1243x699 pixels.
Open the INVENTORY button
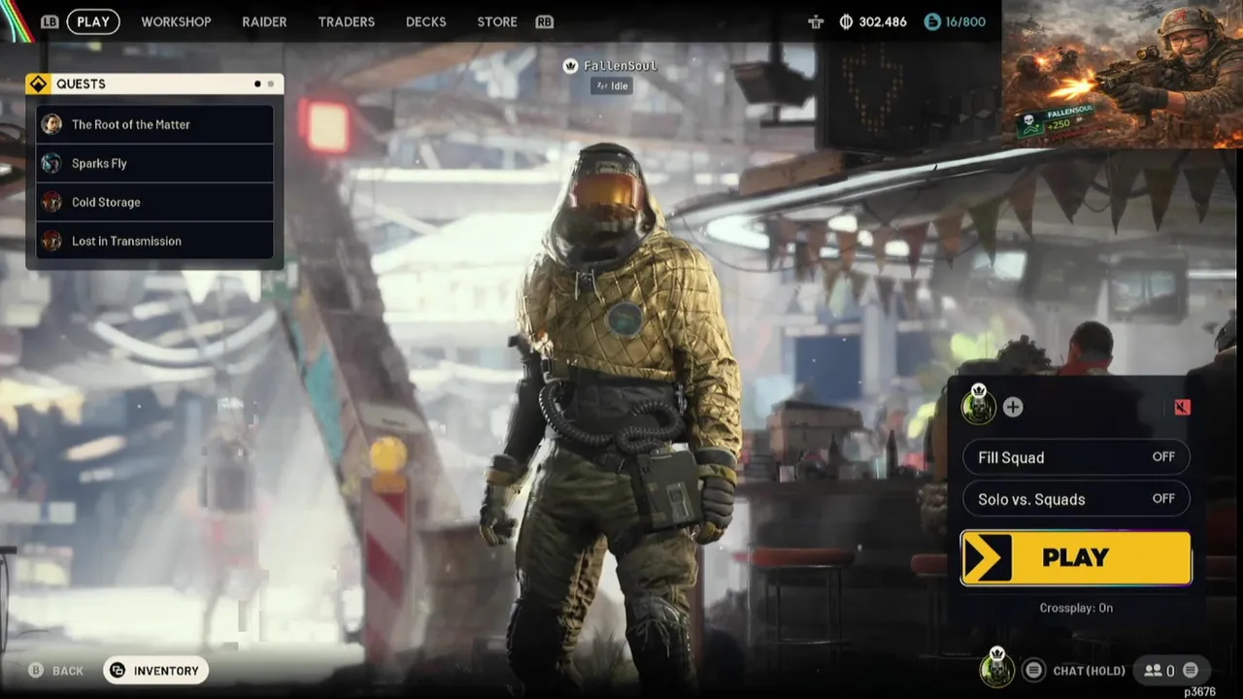(x=155, y=671)
